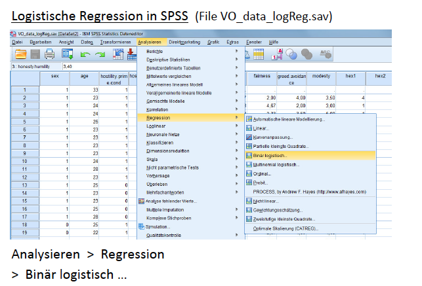Image resolution: width=422 pixels, height=286 pixels.
Task: Click the Simulation menu entry icon
Action: coord(141,226)
